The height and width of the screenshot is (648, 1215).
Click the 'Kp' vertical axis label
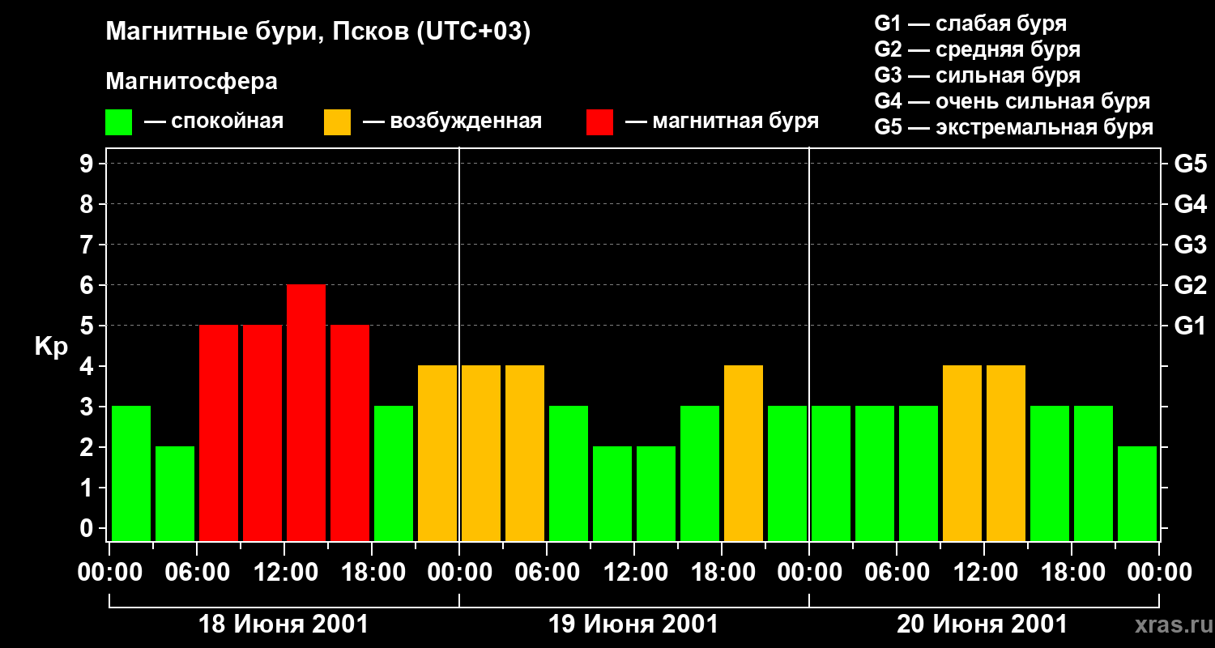51,347
